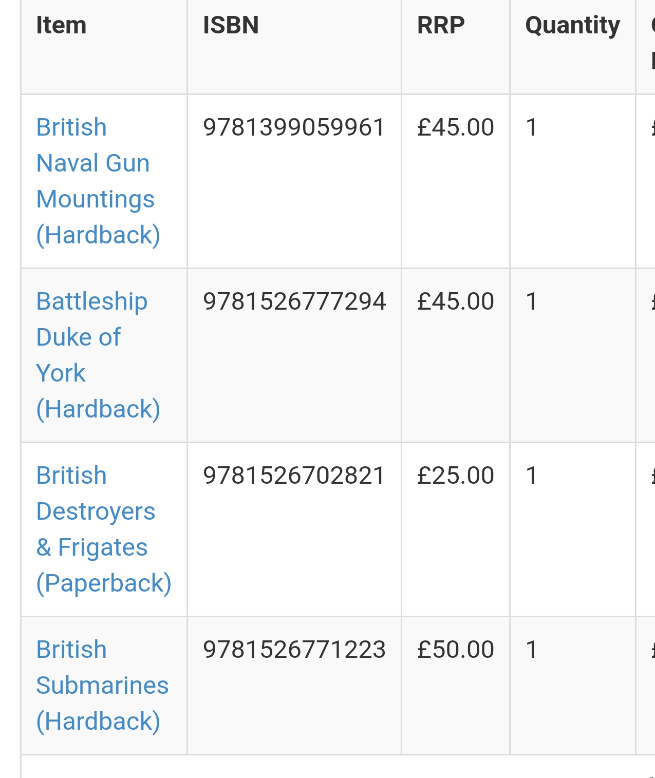Open the Battleship Duke of York (Hardback) link
Screen dimensions: 655x778
(98, 355)
